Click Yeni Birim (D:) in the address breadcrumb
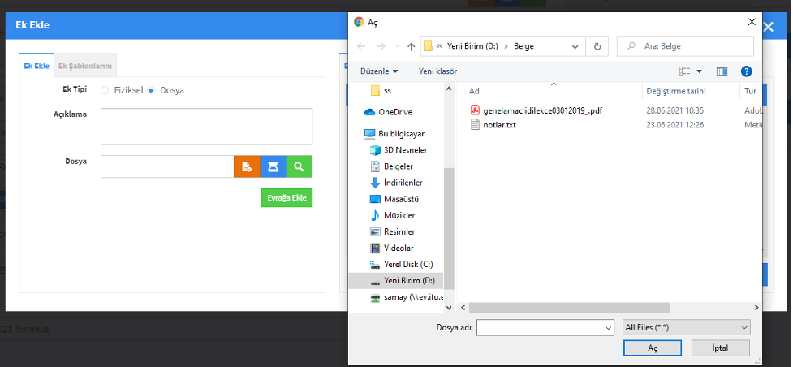Image resolution: width=793 pixels, height=367 pixels. [472, 46]
